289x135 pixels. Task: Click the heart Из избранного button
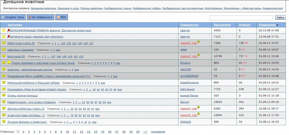pos(40,17)
